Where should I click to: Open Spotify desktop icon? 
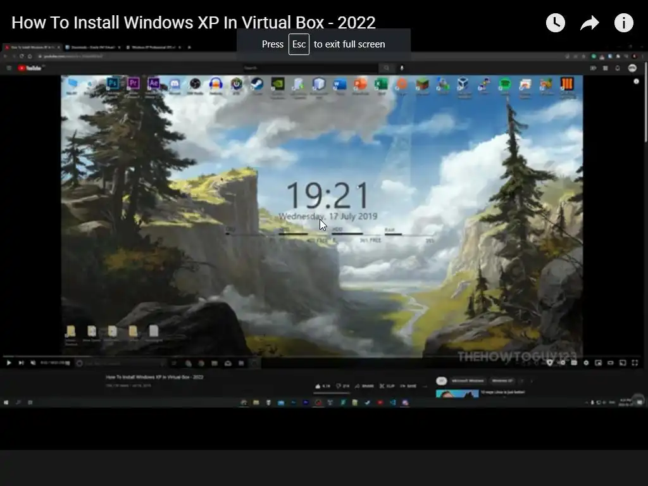point(504,84)
